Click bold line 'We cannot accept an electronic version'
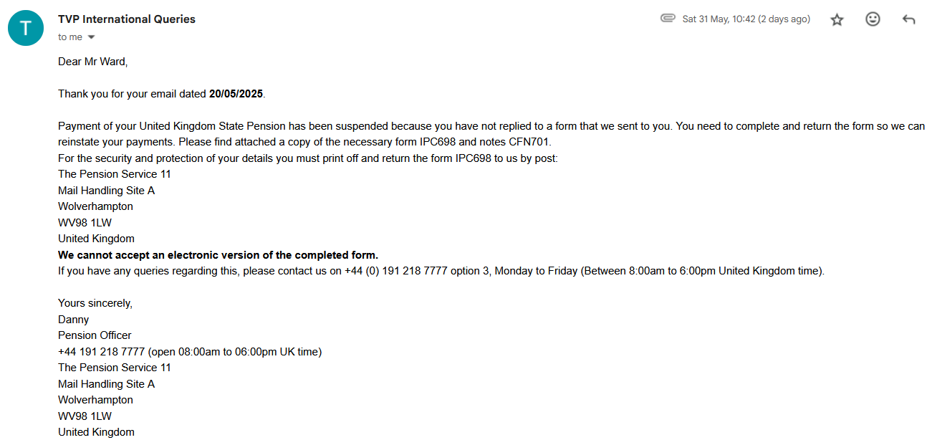Screen dimensions: 932x440 coord(218,255)
